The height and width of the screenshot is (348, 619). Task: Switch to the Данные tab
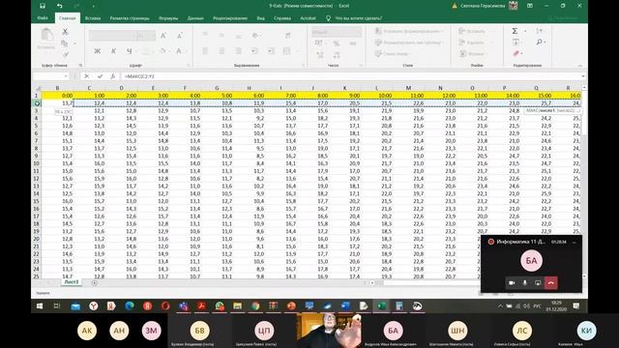click(195, 18)
